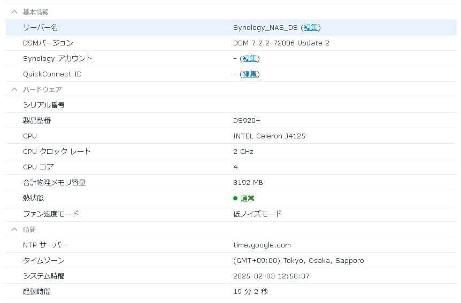Screen dimensions: 461x303
Task: Select the 起動時間 label
Action: [x=37, y=292]
